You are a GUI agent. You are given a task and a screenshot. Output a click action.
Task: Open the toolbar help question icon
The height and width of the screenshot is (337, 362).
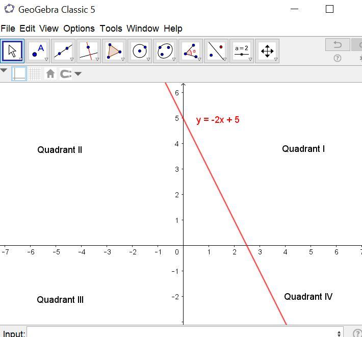[338, 58]
